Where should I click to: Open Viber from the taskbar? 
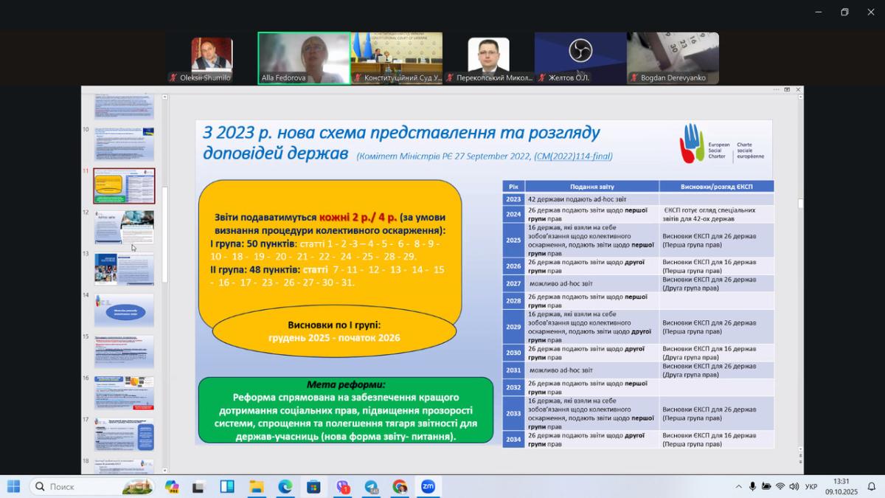[x=343, y=486]
